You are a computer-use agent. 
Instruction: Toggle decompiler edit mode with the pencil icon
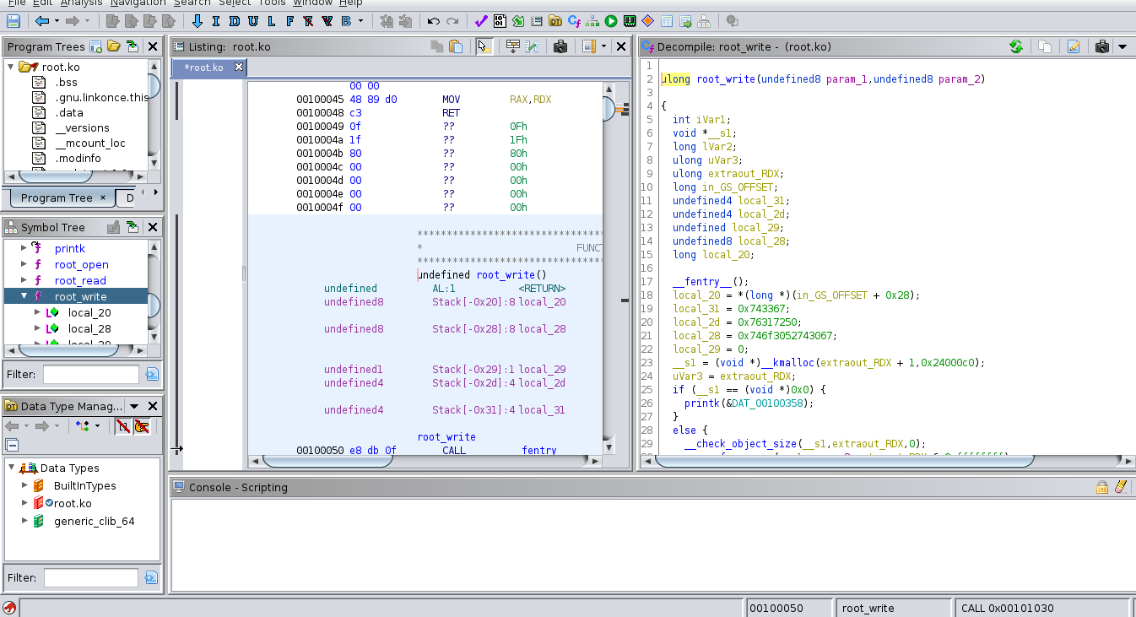point(1074,46)
